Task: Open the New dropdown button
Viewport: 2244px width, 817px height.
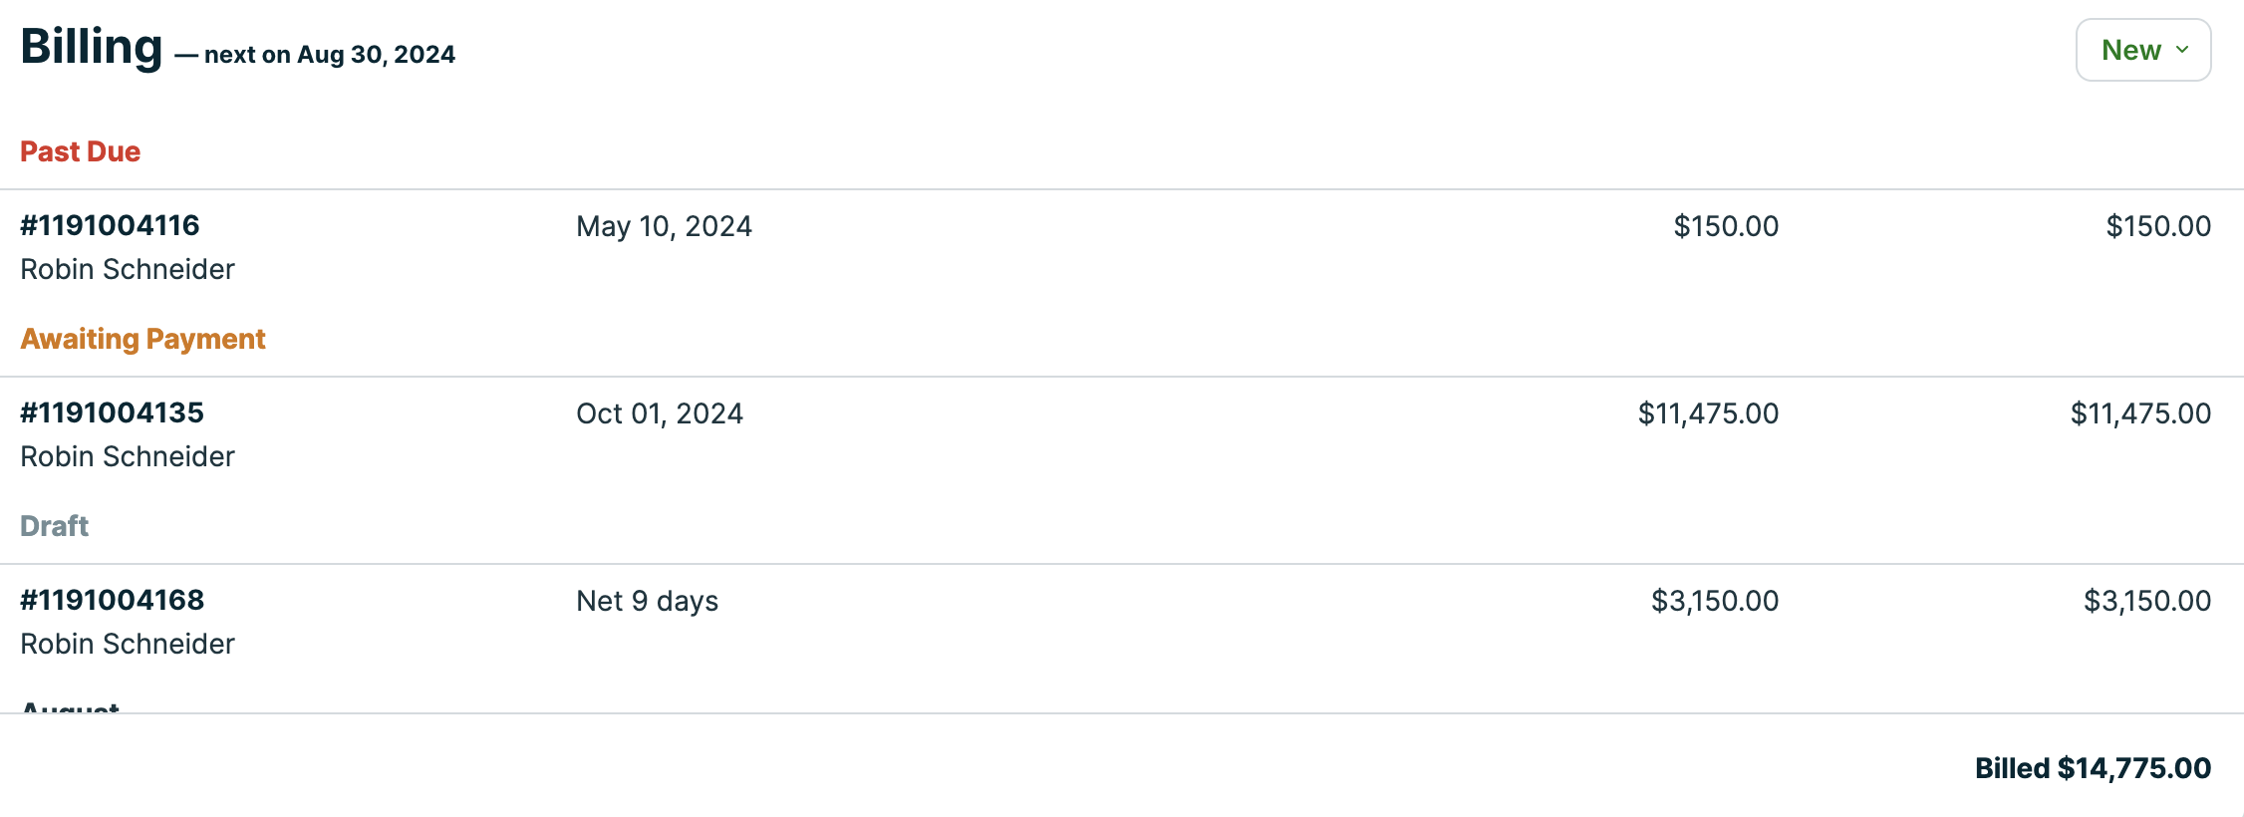Action: click(x=2142, y=50)
